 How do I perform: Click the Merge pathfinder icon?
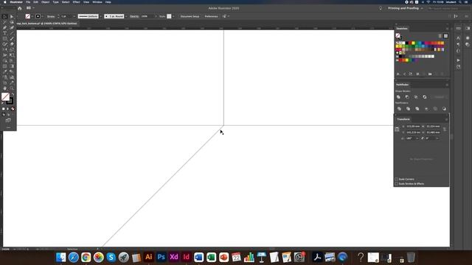coord(417,109)
